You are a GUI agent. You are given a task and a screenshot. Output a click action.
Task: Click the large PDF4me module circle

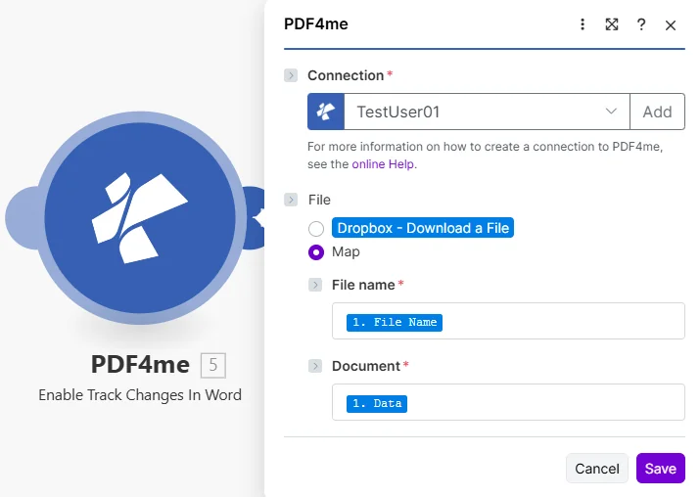140,218
